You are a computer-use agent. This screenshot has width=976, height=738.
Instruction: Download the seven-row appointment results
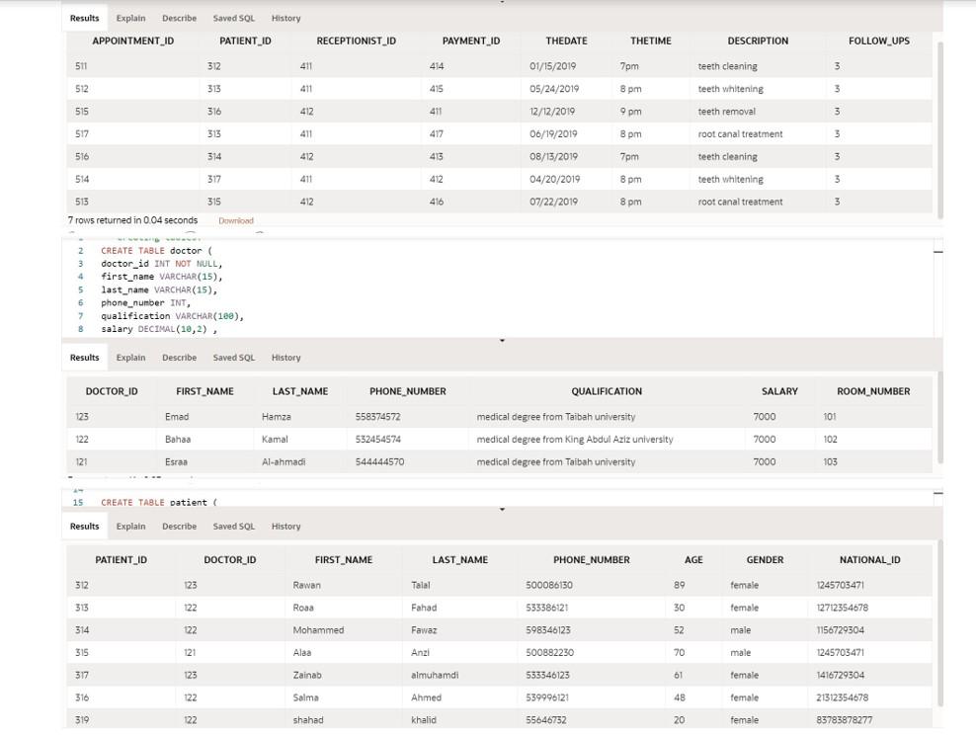236,220
